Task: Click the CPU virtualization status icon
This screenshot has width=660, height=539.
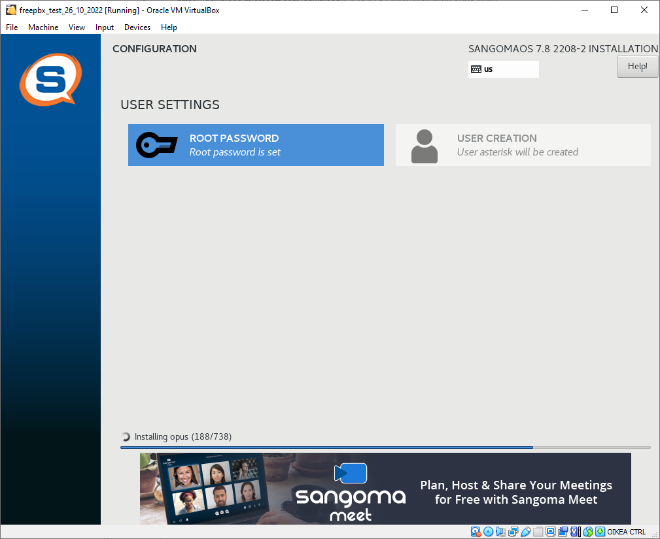Action: click(576, 532)
